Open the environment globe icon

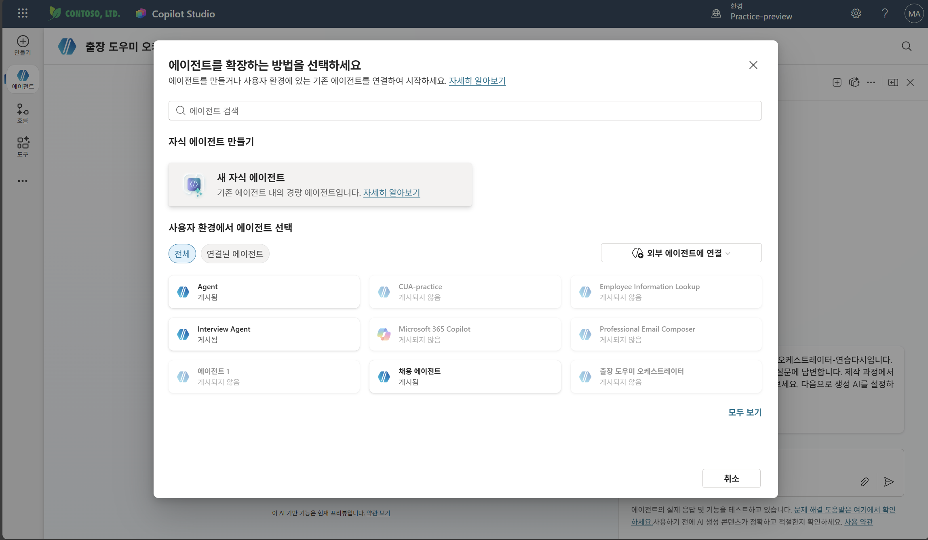716,13
